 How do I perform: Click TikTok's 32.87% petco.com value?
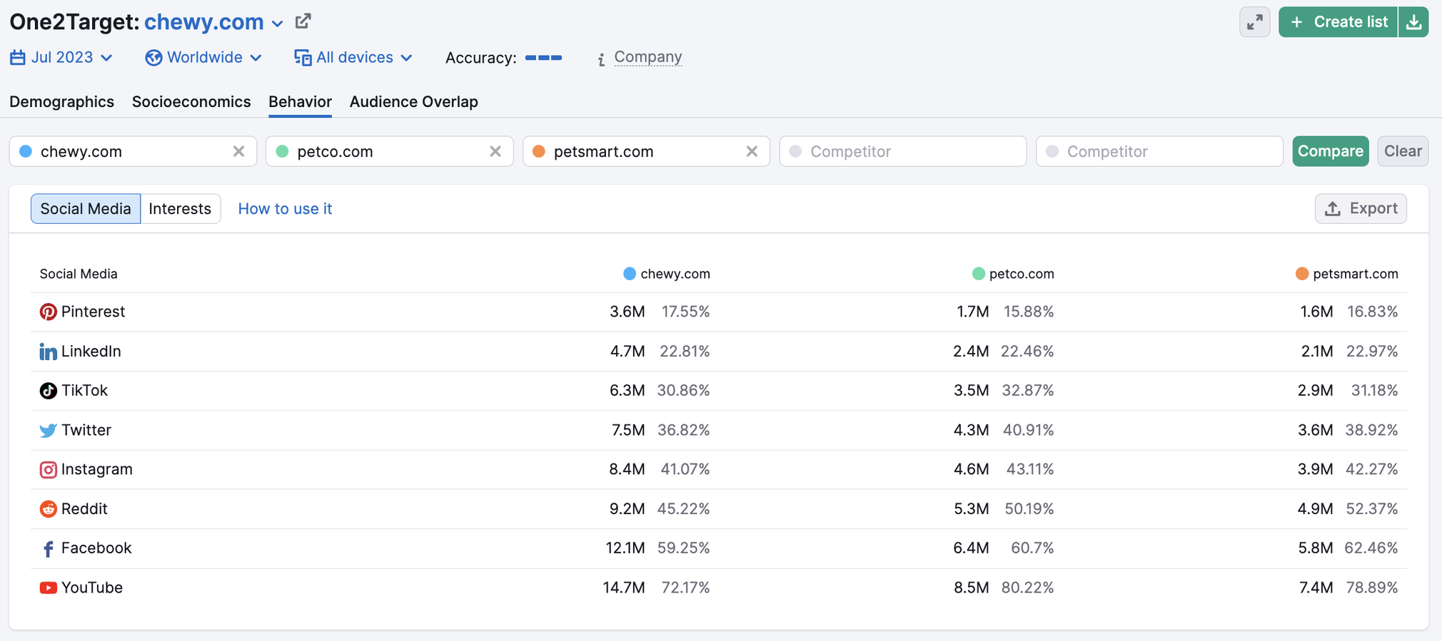click(1027, 391)
